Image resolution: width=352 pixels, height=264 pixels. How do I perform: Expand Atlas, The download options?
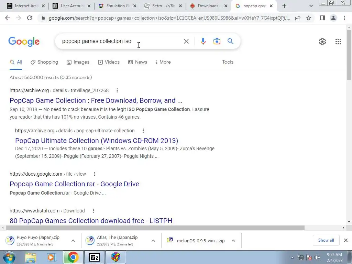pyautogui.click(x=153, y=241)
